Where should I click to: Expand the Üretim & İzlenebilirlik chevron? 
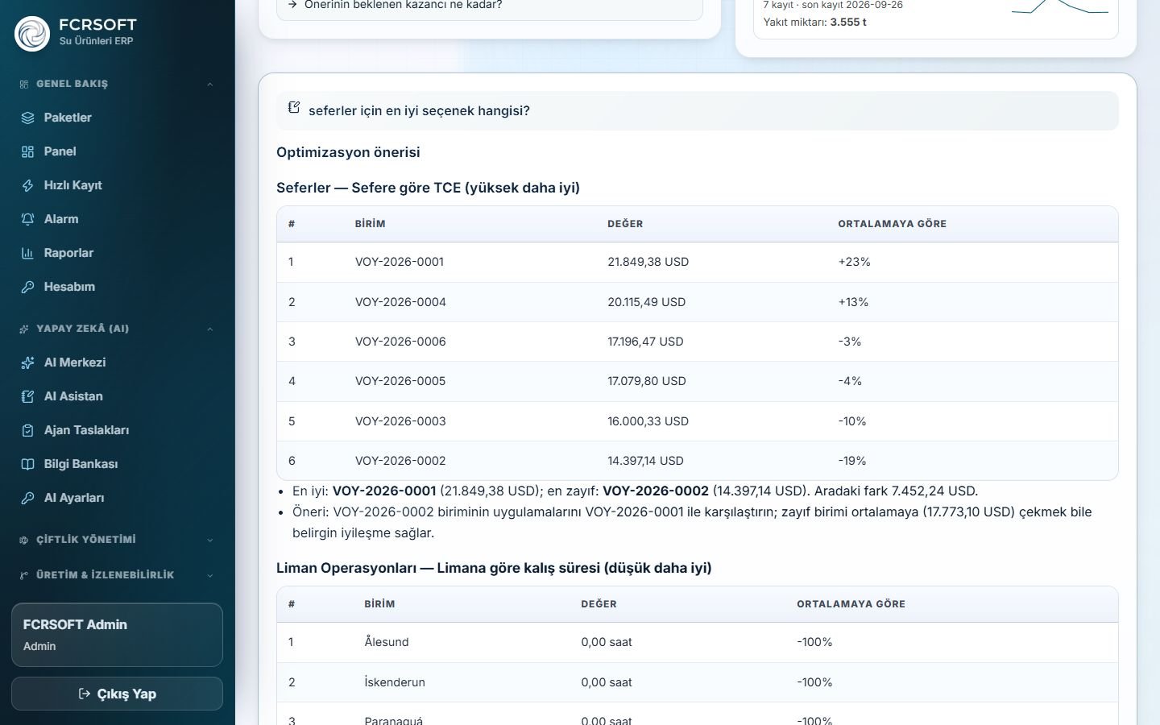(x=210, y=575)
